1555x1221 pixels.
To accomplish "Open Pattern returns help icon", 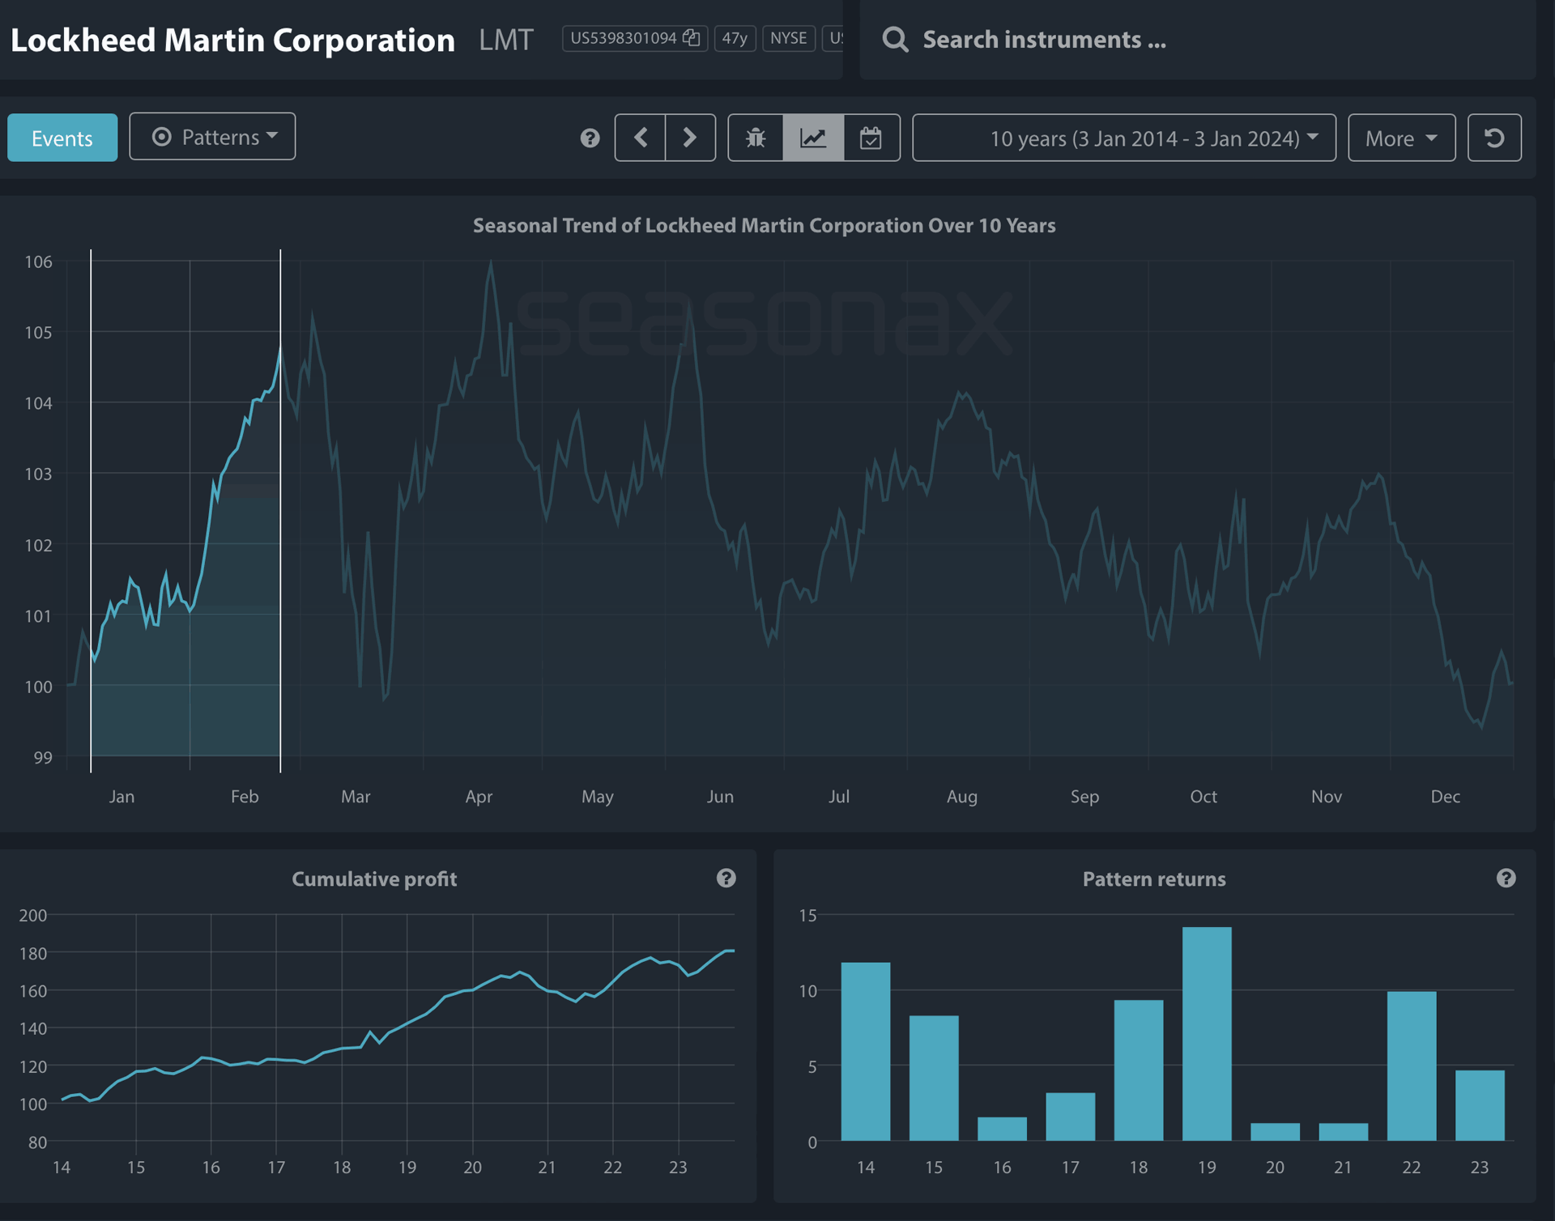I will (1506, 879).
